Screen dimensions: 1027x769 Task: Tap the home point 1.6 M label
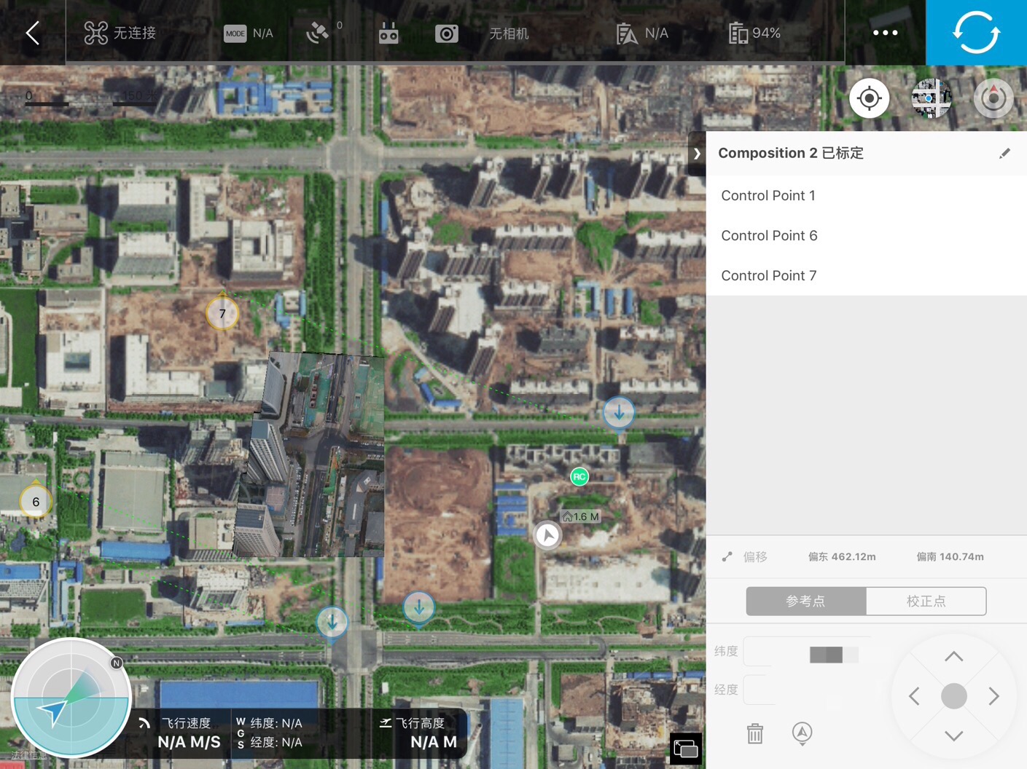pos(580,516)
